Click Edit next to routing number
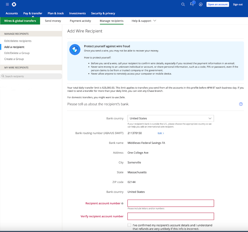Viewport: 248px width, 232px height. (161, 133)
